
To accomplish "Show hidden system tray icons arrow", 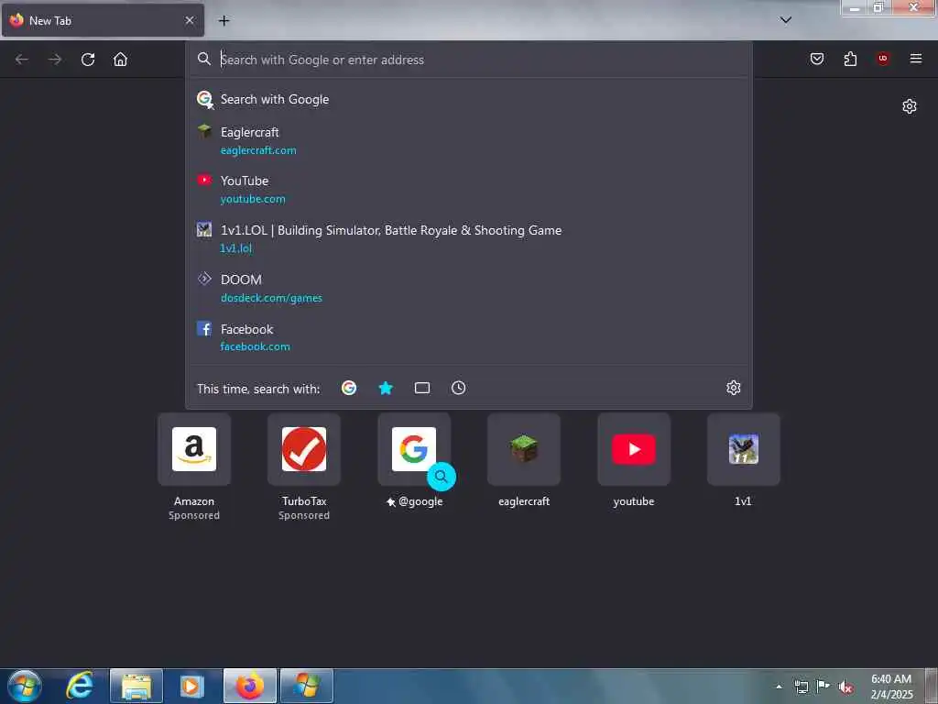I will [x=779, y=687].
